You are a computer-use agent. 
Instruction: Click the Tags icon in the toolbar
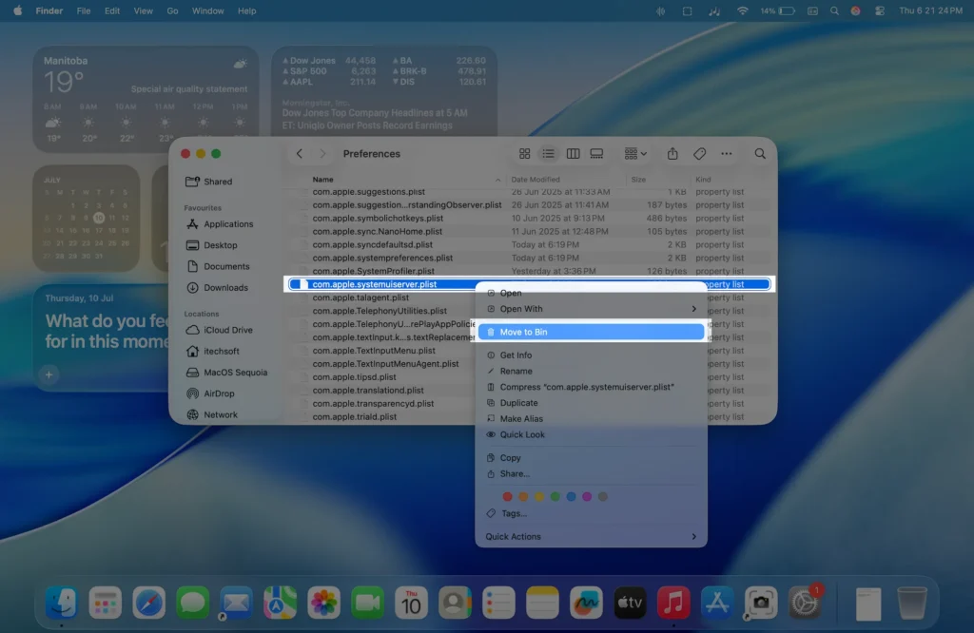(699, 153)
